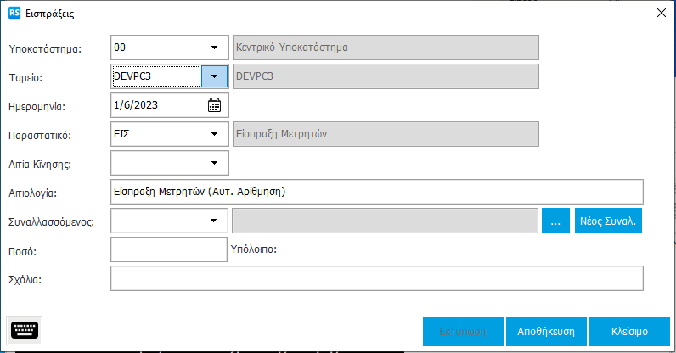Expand the Παραστατικό dropdown list
Image resolution: width=676 pixels, height=353 pixels.
pos(214,134)
